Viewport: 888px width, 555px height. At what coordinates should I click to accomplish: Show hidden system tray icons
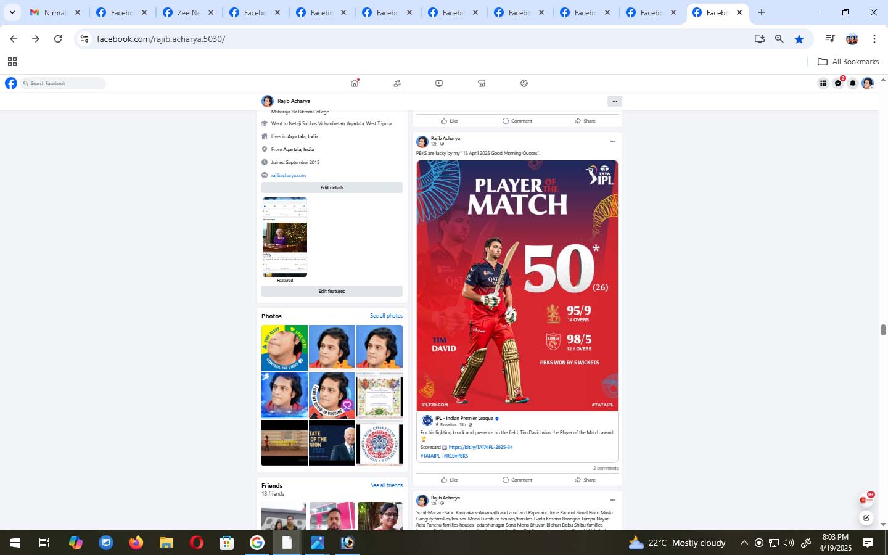pyautogui.click(x=744, y=543)
